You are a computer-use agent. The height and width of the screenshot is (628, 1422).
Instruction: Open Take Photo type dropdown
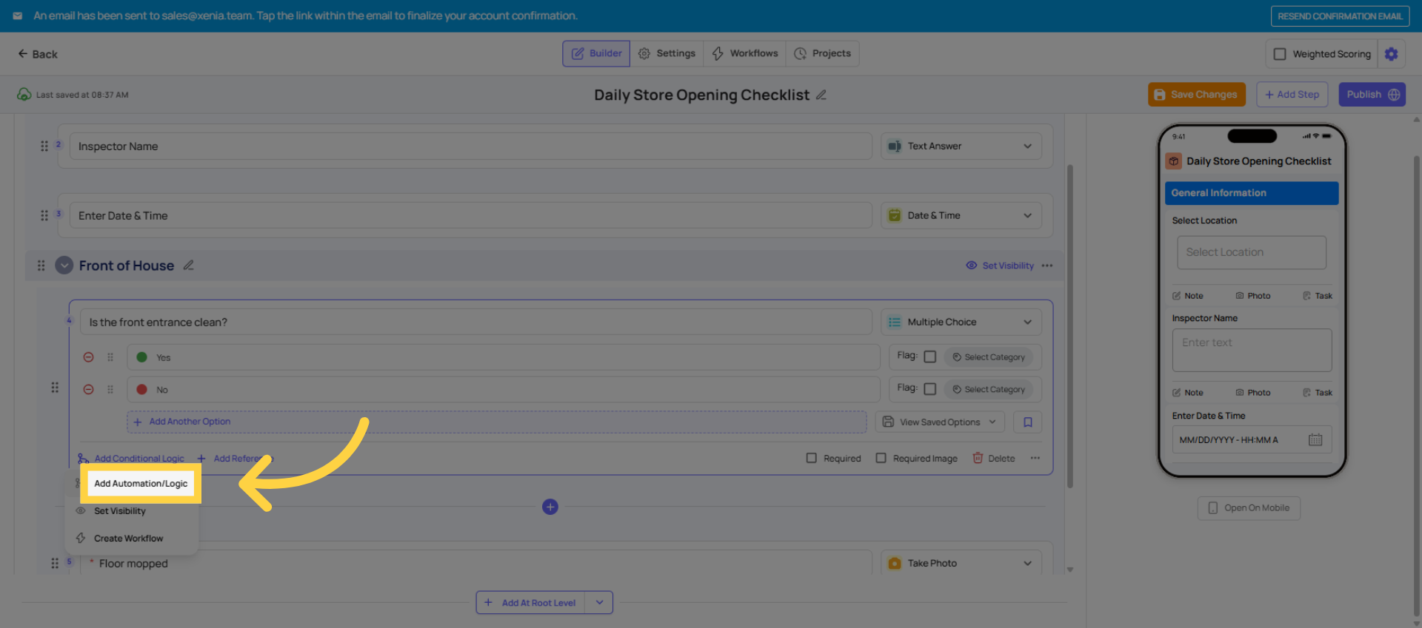point(961,563)
